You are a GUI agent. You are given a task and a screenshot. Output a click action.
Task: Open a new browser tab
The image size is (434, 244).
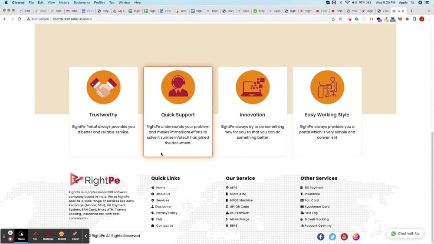tap(411, 11)
